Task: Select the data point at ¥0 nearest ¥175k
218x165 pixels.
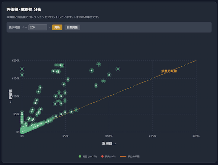Action: coord(22,69)
